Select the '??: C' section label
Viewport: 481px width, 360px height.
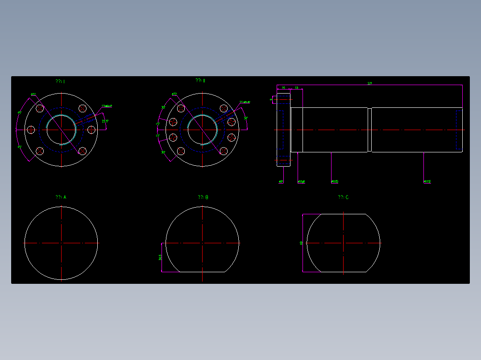[x=343, y=197]
